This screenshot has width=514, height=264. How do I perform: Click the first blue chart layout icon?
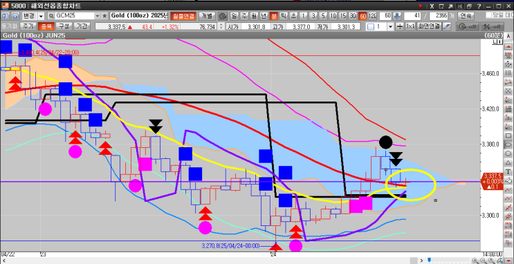(x=6, y=16)
